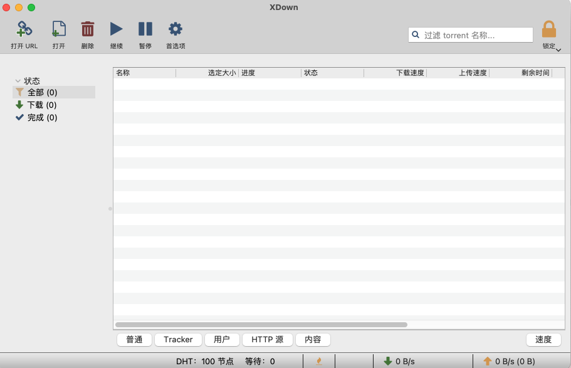
Task: Collapse the 状态 tree section
Action: click(18, 81)
